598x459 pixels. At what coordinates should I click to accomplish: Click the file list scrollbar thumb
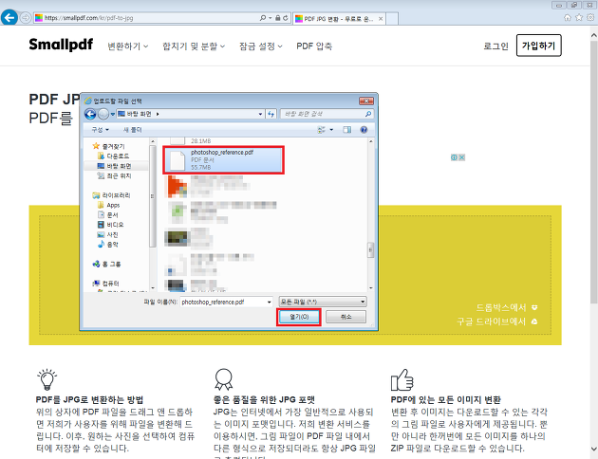click(x=371, y=249)
